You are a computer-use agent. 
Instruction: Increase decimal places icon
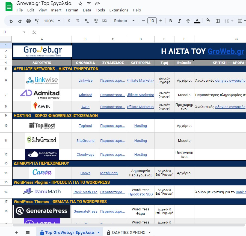pos(95,21)
